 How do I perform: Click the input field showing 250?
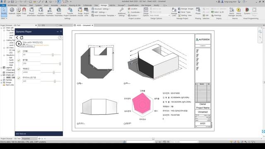pos(31,63)
